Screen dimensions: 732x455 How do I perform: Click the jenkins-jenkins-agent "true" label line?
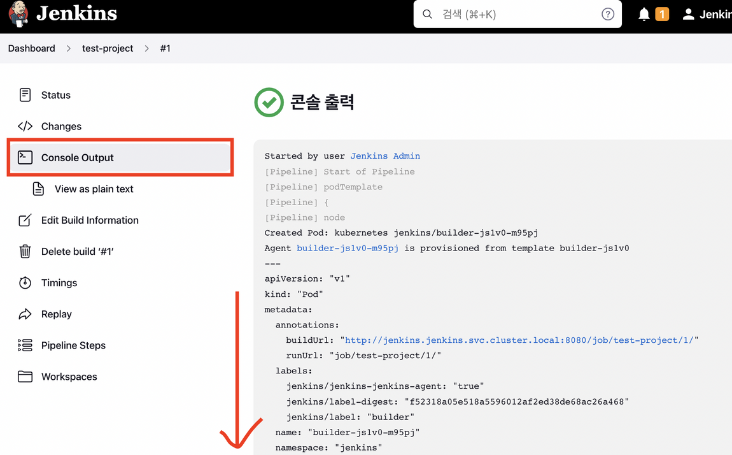point(385,386)
